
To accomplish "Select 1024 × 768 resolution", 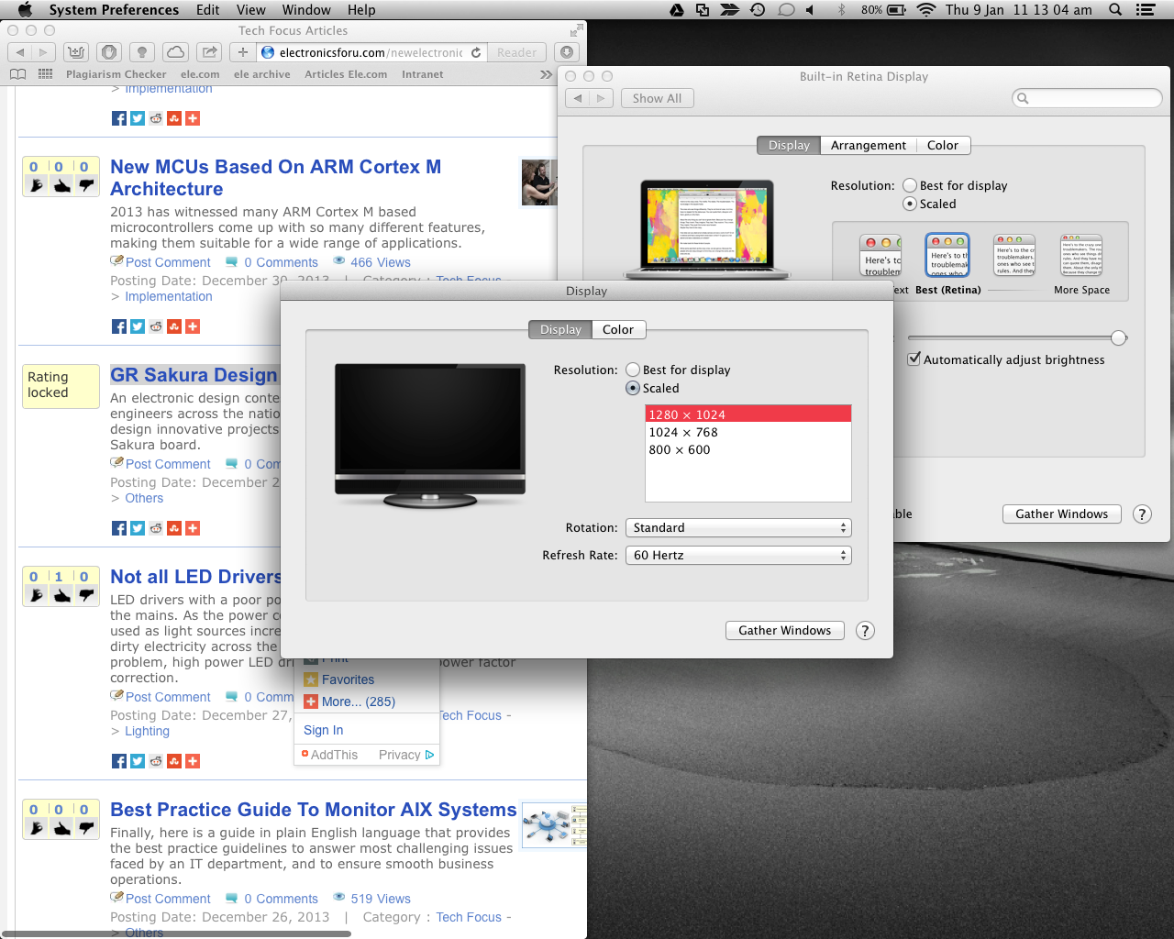I will 748,432.
